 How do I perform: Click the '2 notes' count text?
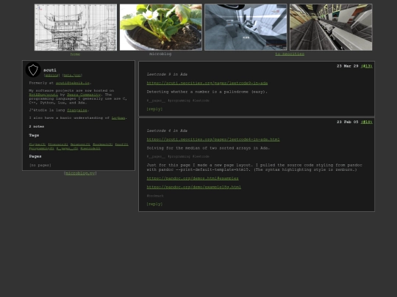coord(37,127)
